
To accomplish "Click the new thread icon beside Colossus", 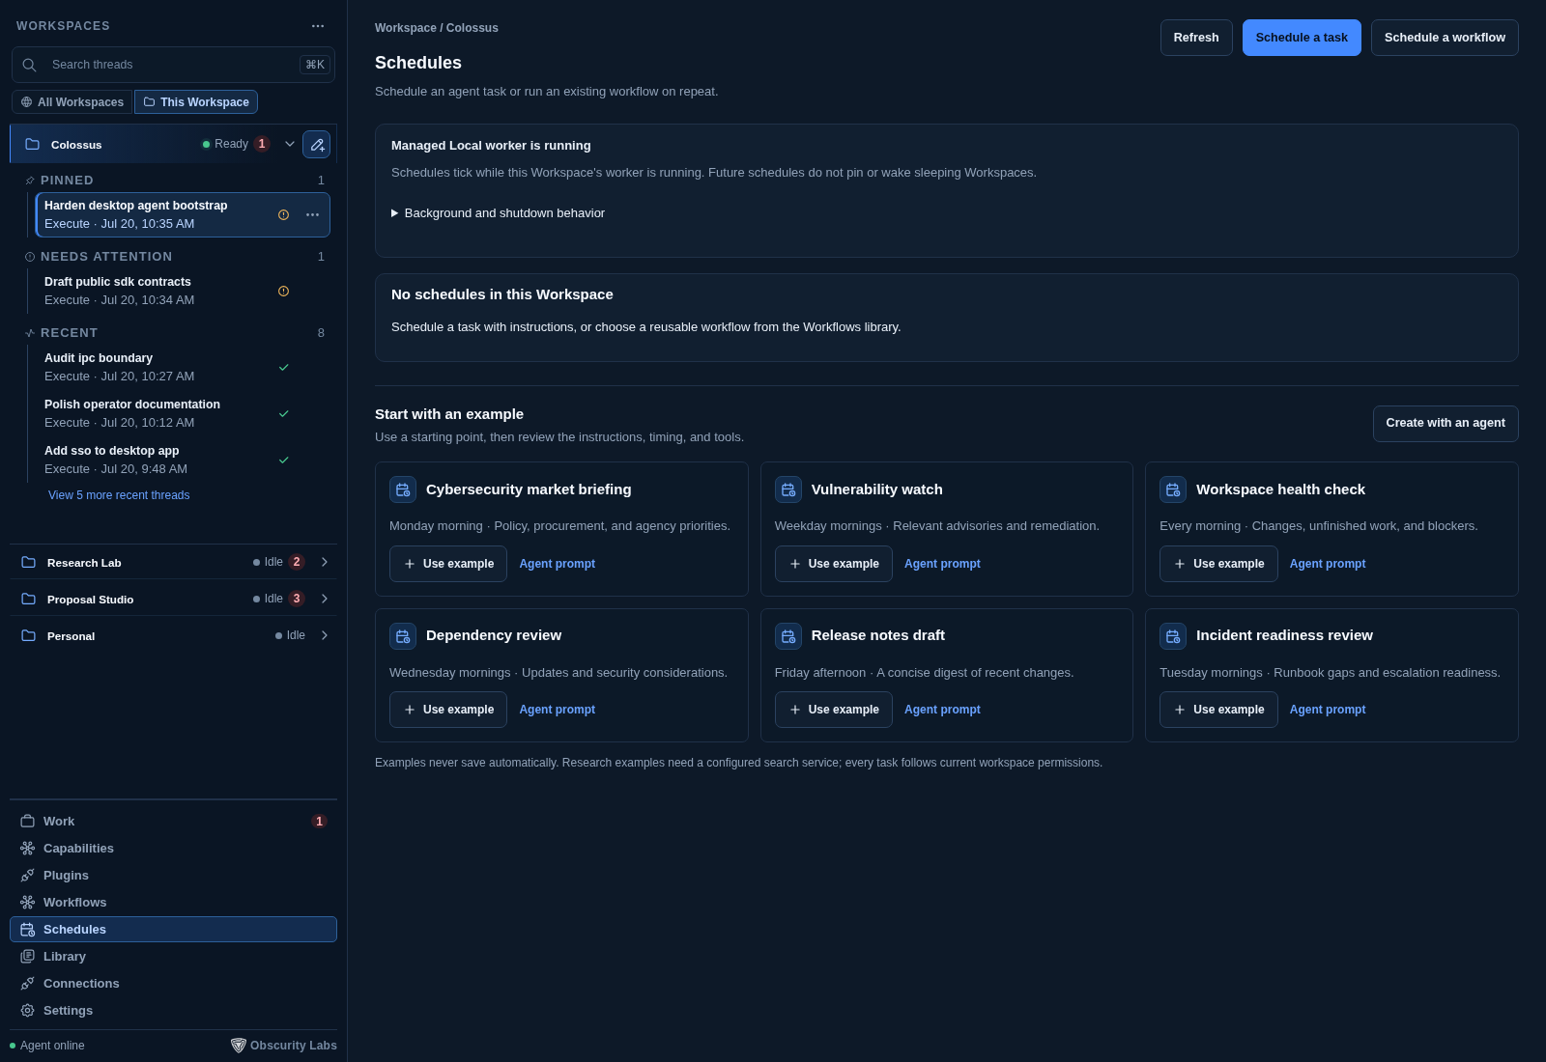I will coord(316,144).
